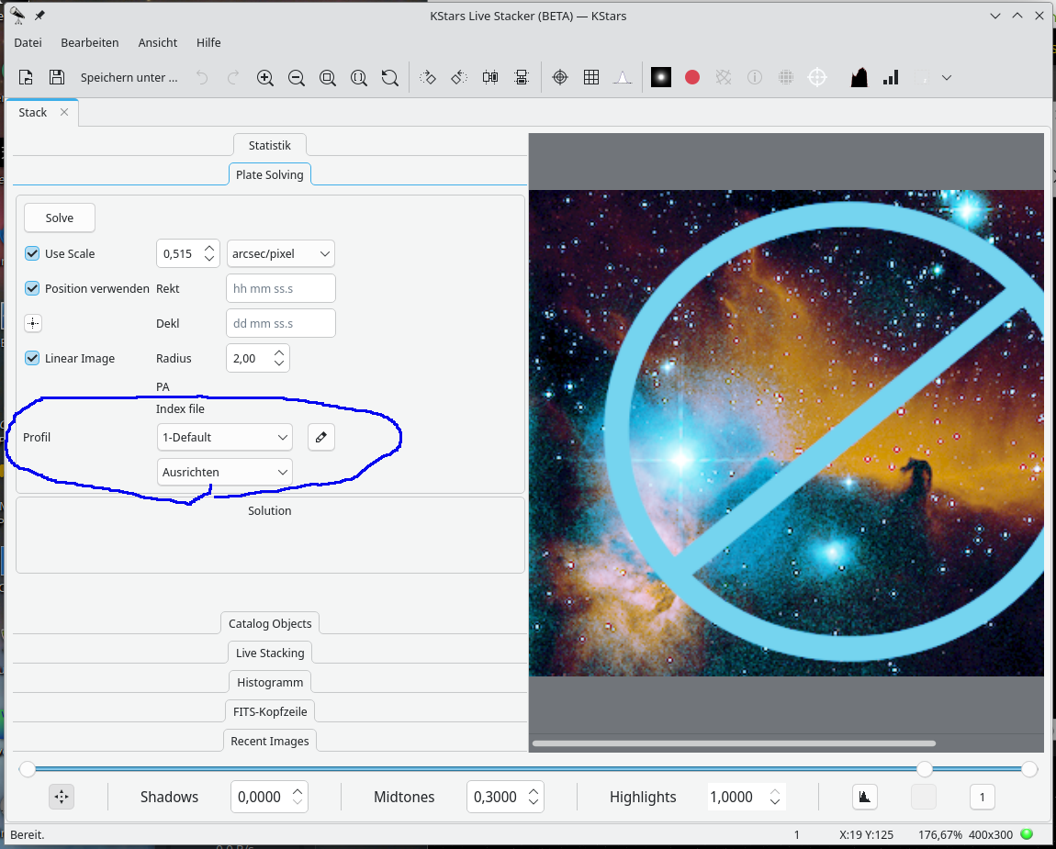Click the button labeled 1 in stretch bar
This screenshot has height=849, width=1056.
[x=982, y=797]
